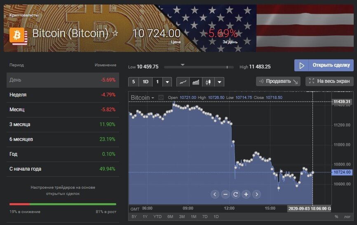Zoom in the chart with plus
This screenshot has height=225, width=357.
[x=246, y=194]
